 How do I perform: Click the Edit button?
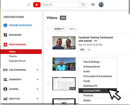[82, 50]
